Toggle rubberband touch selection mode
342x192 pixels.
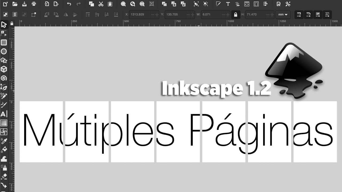34,14
